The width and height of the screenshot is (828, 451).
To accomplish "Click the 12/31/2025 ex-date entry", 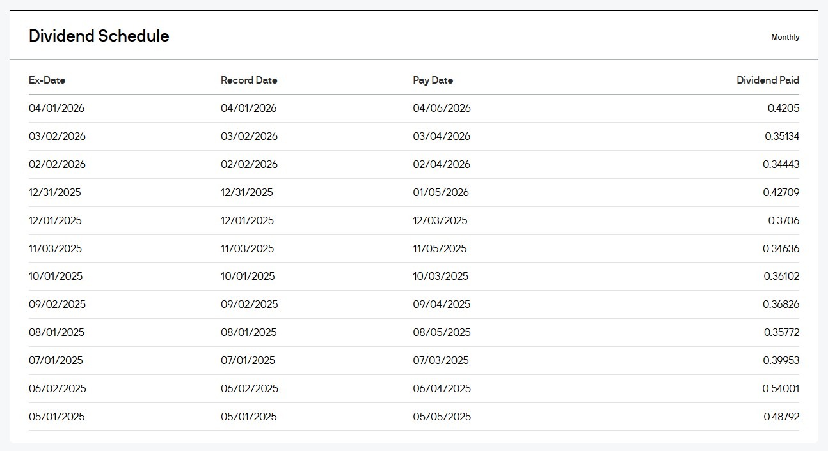I will click(55, 193).
